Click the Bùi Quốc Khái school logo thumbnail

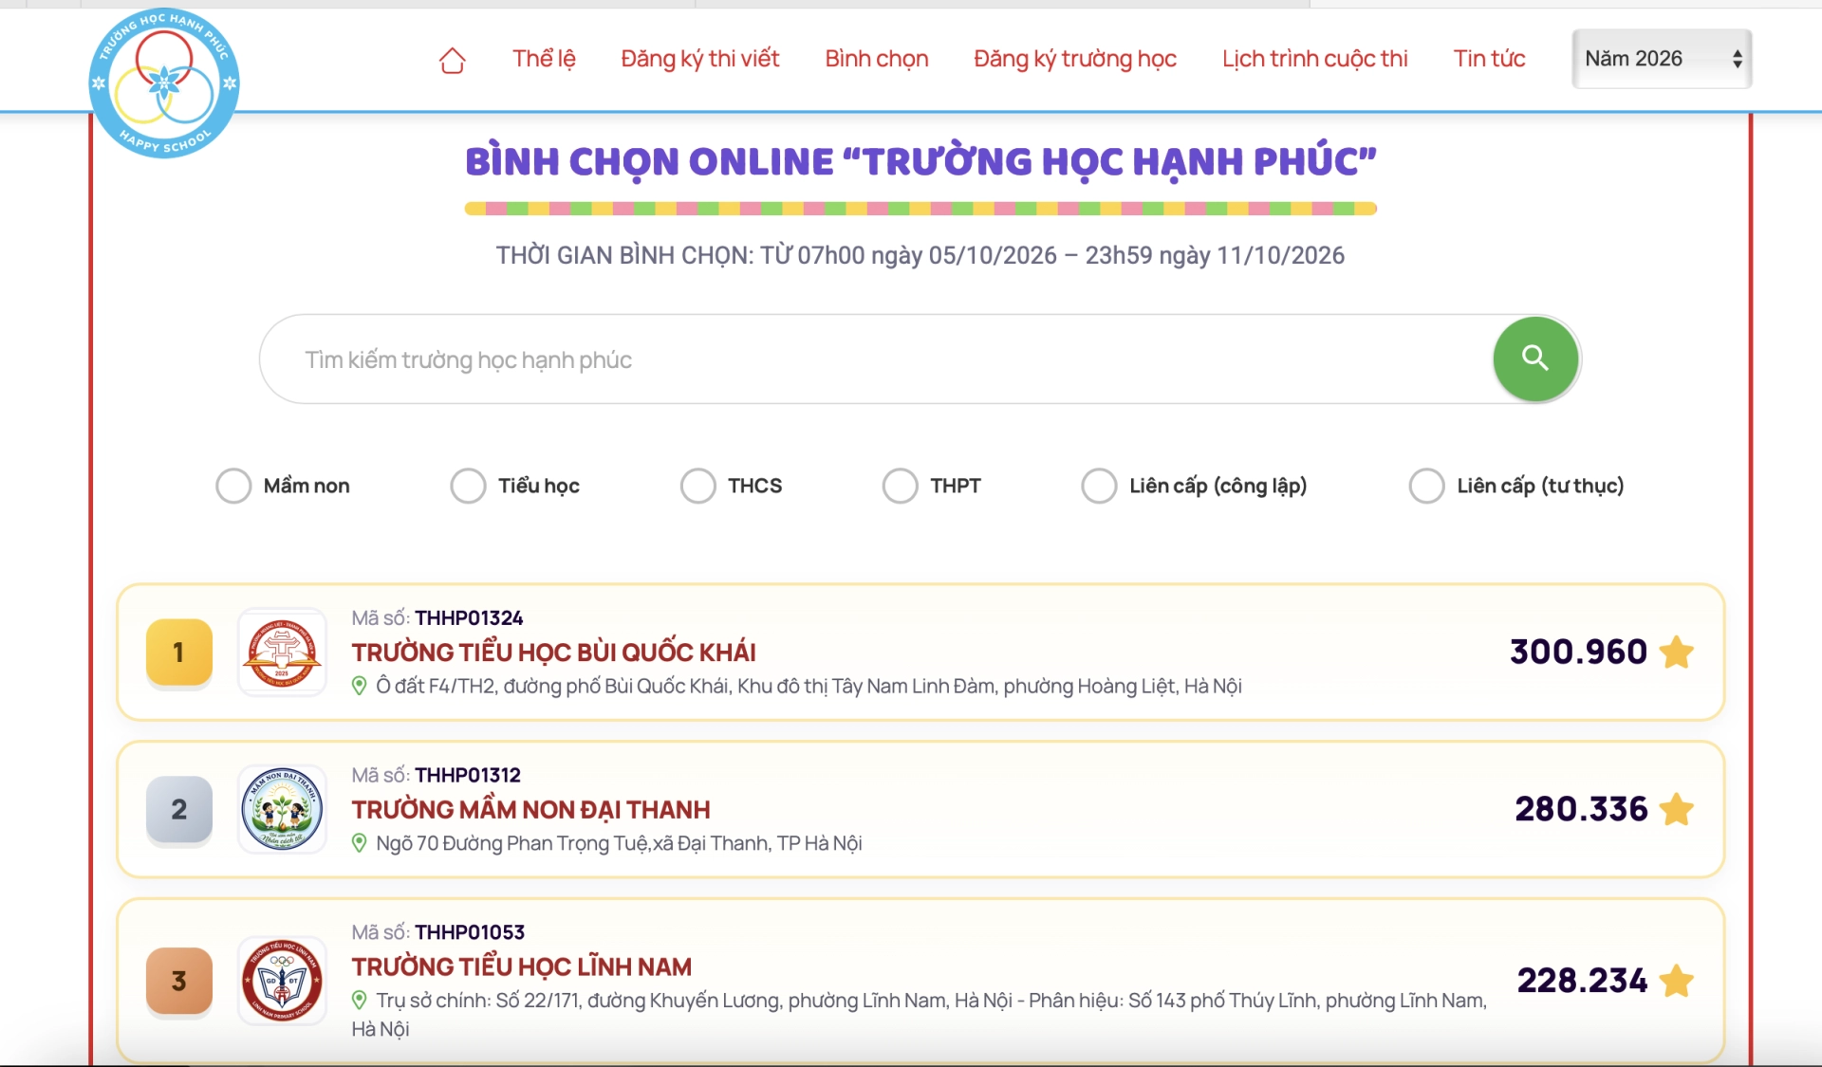point(282,653)
